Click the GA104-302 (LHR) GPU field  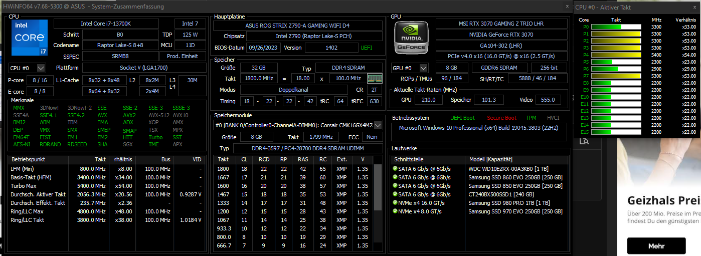pyautogui.click(x=500, y=45)
